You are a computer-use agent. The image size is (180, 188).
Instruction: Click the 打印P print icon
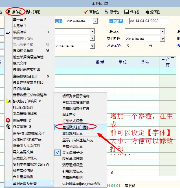(x=28, y=12)
